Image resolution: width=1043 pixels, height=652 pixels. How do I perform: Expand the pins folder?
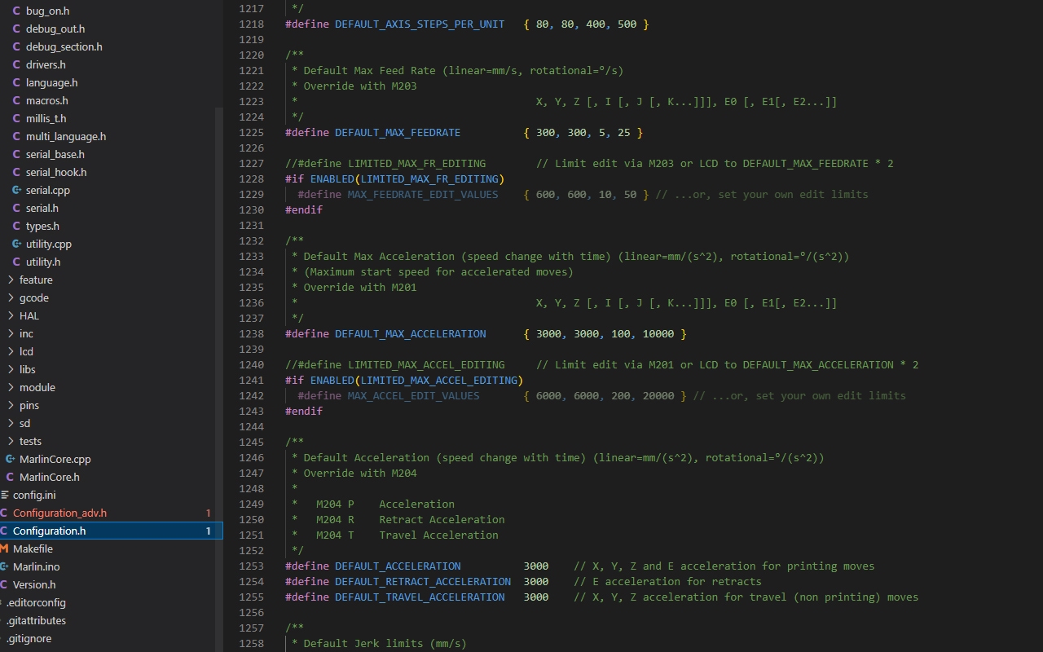(11, 405)
